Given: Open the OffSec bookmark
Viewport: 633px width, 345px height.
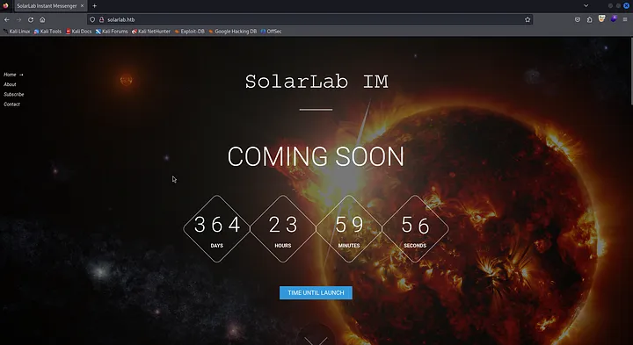Looking at the screenshot, I should (272, 31).
